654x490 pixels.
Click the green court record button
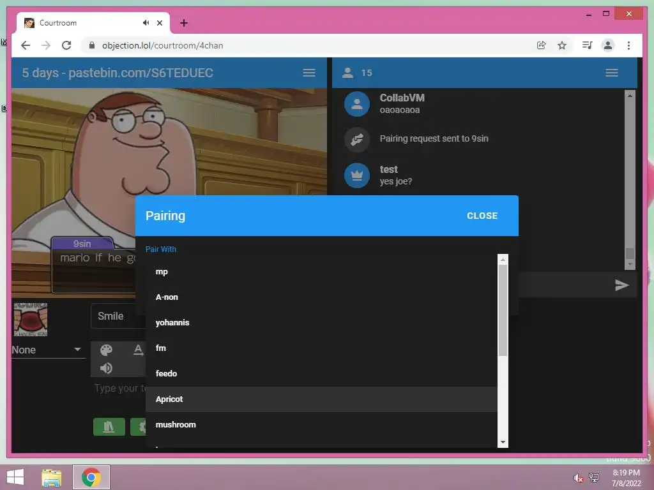109,427
